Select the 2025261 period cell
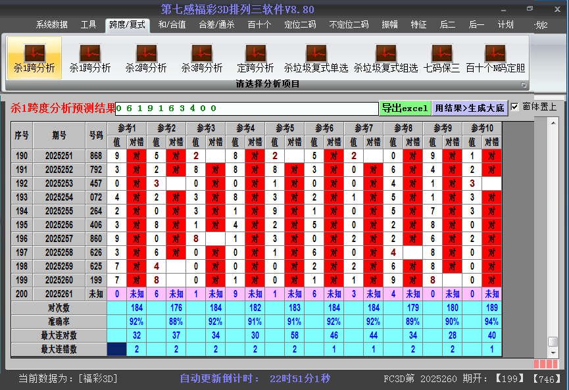This screenshot has height=390, width=569. [x=59, y=294]
